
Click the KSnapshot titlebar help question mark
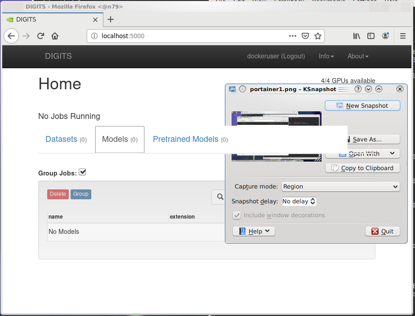[x=358, y=89]
